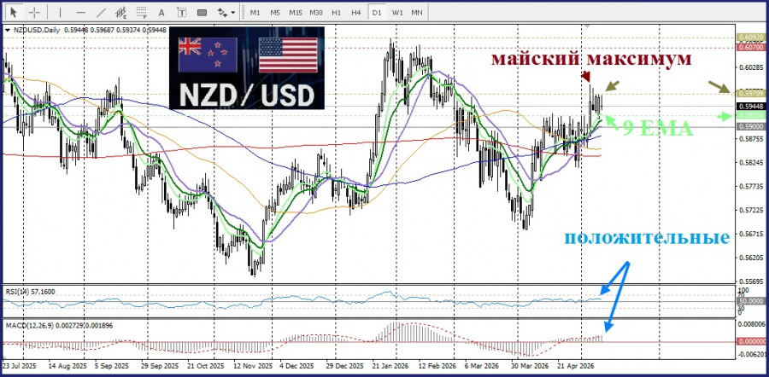769x377 pixels.
Task: Click the 0.59250 green price level tag
Action: (x=749, y=115)
